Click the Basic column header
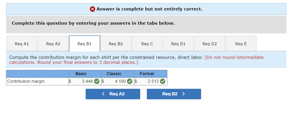The image size is (297, 114). coord(81,74)
